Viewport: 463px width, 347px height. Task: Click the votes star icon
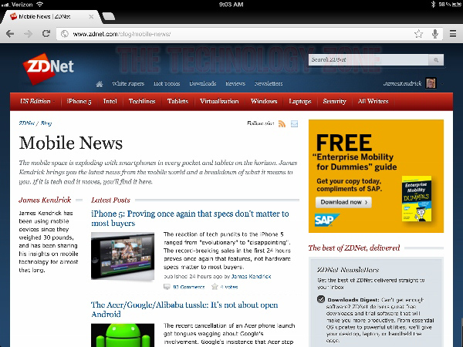click(215, 287)
